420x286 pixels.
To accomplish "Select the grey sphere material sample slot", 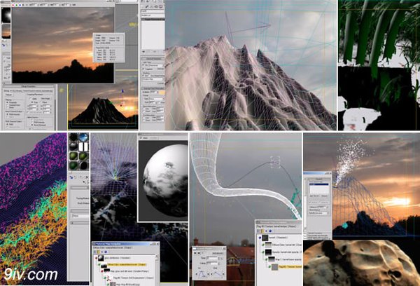I will tap(73, 147).
